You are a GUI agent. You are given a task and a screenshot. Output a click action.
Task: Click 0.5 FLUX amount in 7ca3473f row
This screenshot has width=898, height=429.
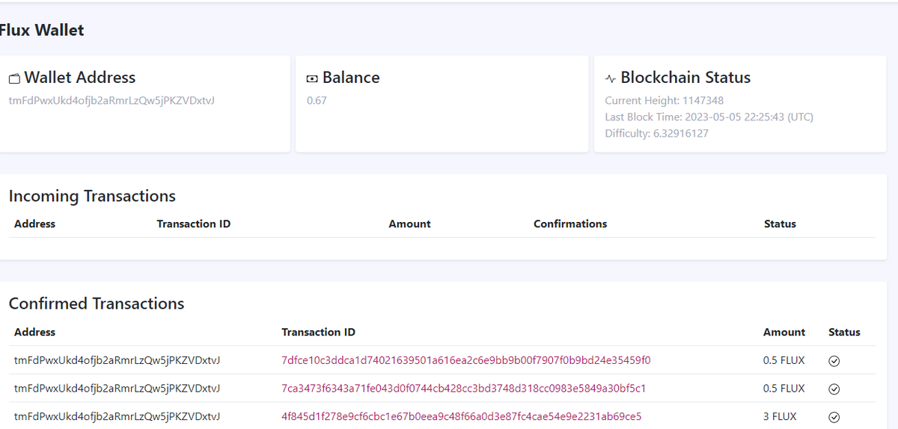784,388
